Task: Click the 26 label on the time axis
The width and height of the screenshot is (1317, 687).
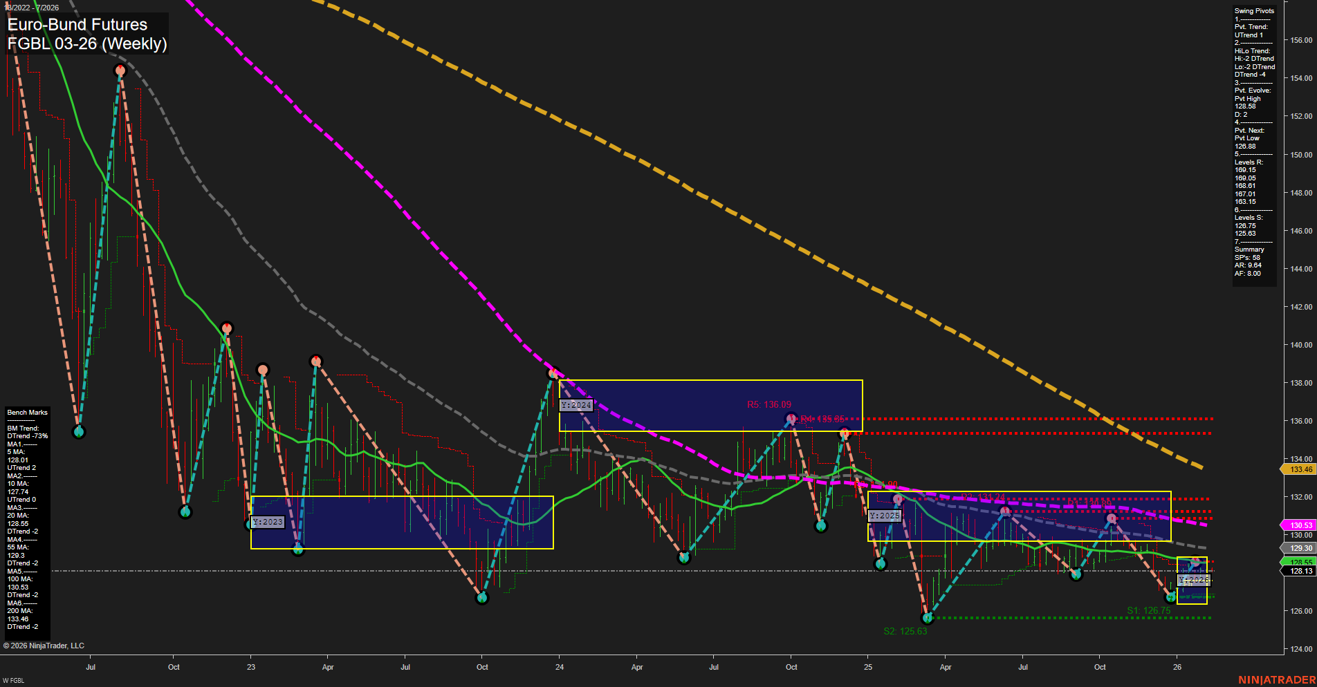Action: (1177, 667)
